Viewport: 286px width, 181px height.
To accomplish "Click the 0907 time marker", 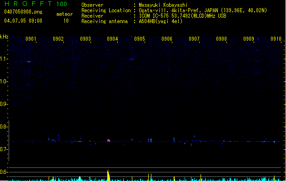I will click(194, 39).
